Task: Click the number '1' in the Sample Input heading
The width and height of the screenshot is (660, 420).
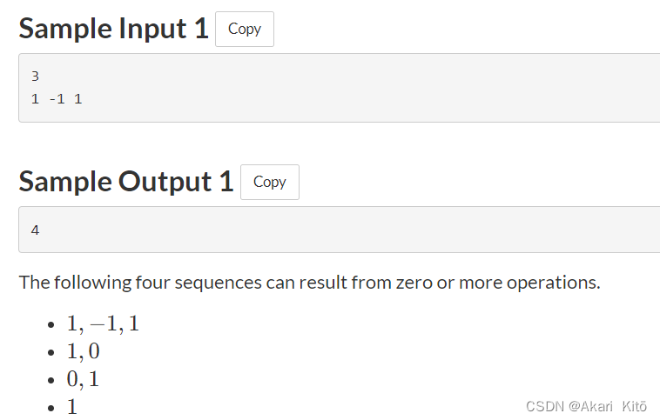Action: point(201,29)
